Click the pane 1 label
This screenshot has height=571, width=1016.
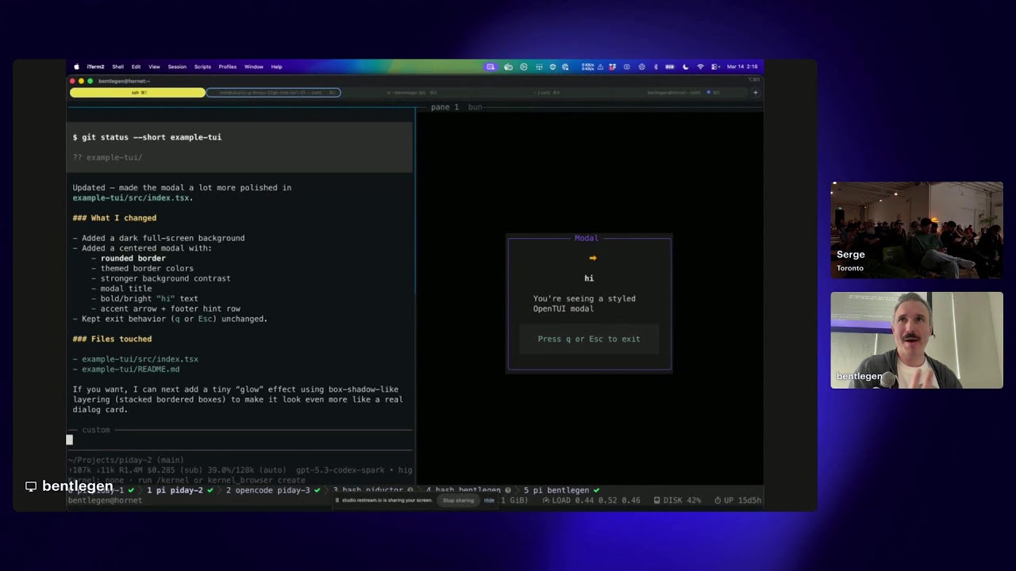point(444,107)
